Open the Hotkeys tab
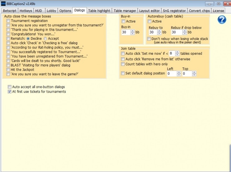This screenshot has height=172, width=231. click(x=26, y=11)
